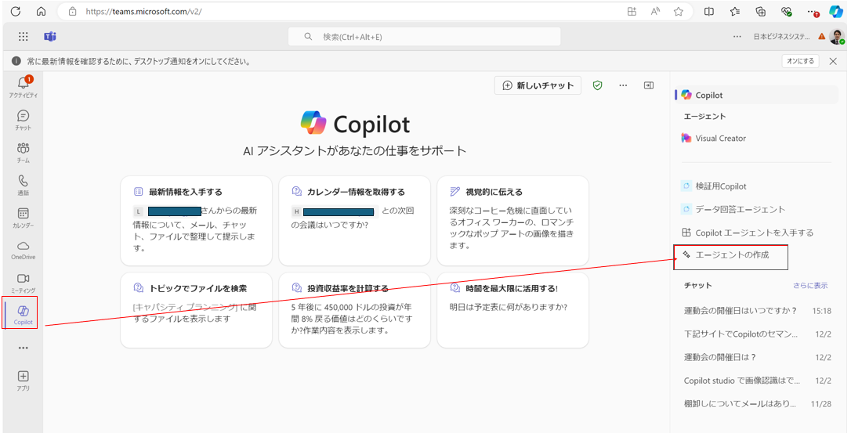
Task: Open カレンダー in the left rail
Action: pyautogui.click(x=24, y=218)
